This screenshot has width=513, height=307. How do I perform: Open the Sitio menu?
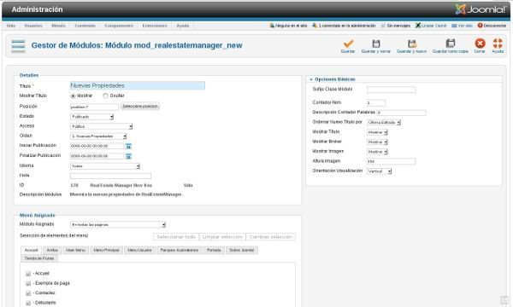click(11, 26)
